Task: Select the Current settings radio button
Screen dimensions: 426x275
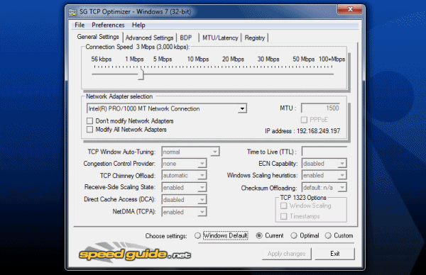Action: pos(259,235)
